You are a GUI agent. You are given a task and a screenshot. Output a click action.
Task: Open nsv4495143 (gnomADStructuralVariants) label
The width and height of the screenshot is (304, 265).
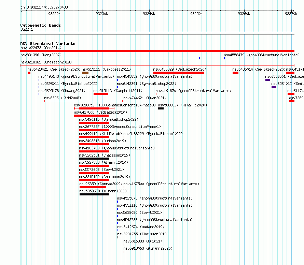pyautogui.click(x=76, y=76)
